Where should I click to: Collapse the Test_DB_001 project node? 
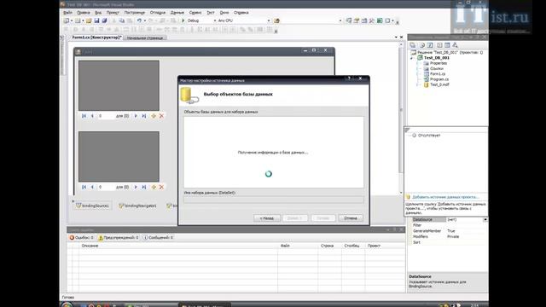(412, 58)
